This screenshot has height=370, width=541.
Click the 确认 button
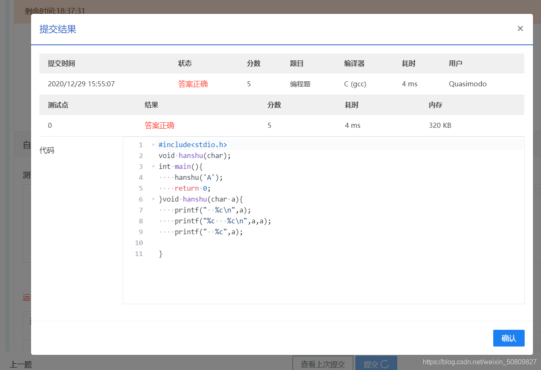509,338
